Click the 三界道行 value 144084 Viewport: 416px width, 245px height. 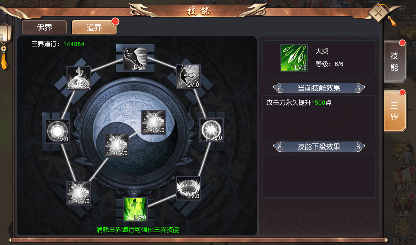tap(74, 44)
